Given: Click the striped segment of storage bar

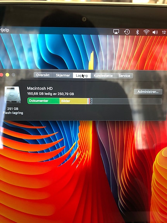Looking at the screenshot, I should pos(91,101).
